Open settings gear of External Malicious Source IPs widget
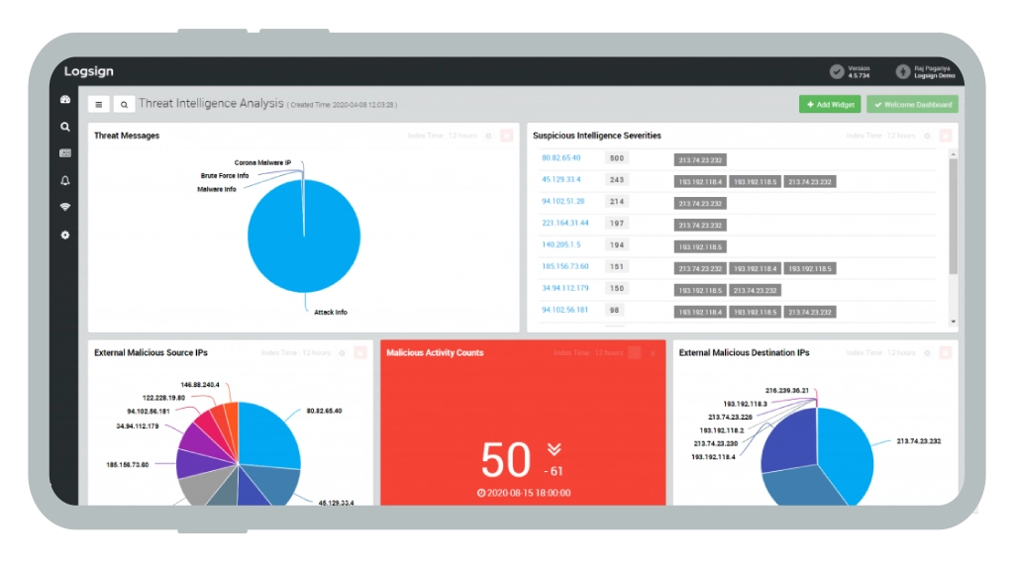The height and width of the screenshot is (564, 1014). [342, 352]
